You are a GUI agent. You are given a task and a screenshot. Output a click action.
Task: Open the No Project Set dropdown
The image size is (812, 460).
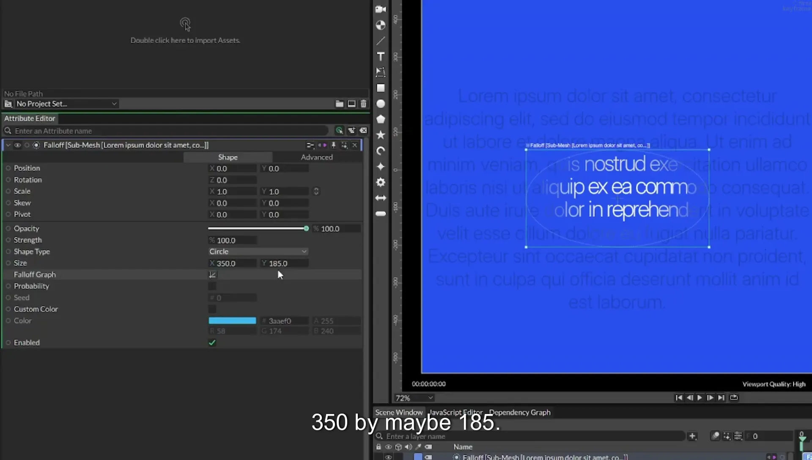(66, 104)
